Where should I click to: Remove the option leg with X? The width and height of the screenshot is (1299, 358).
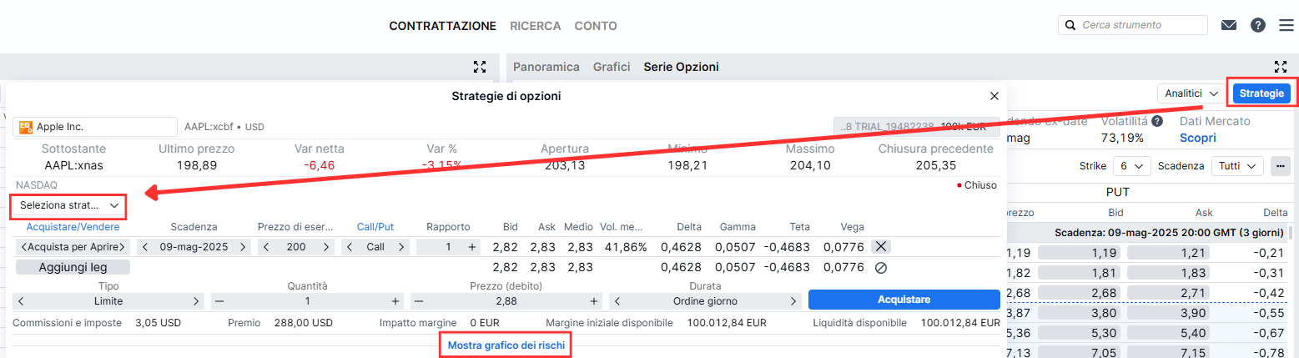(x=881, y=247)
